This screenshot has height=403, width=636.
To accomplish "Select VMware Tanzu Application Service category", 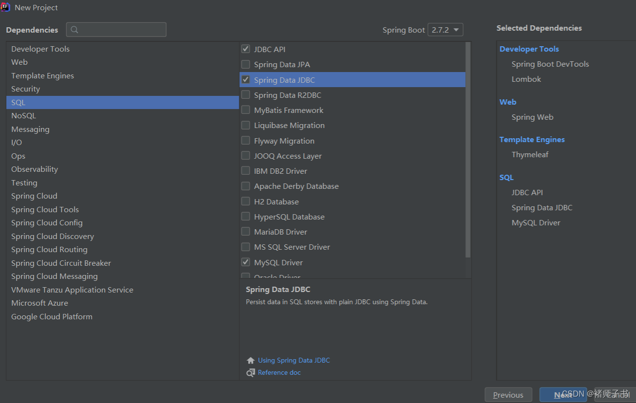I will pos(123,290).
